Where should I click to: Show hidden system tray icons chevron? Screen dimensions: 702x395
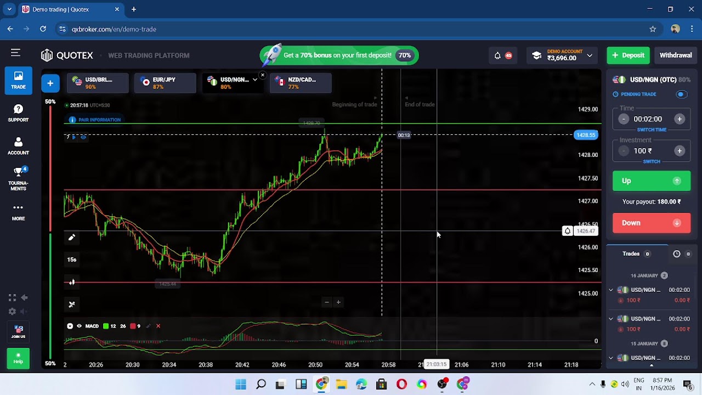pos(592,384)
